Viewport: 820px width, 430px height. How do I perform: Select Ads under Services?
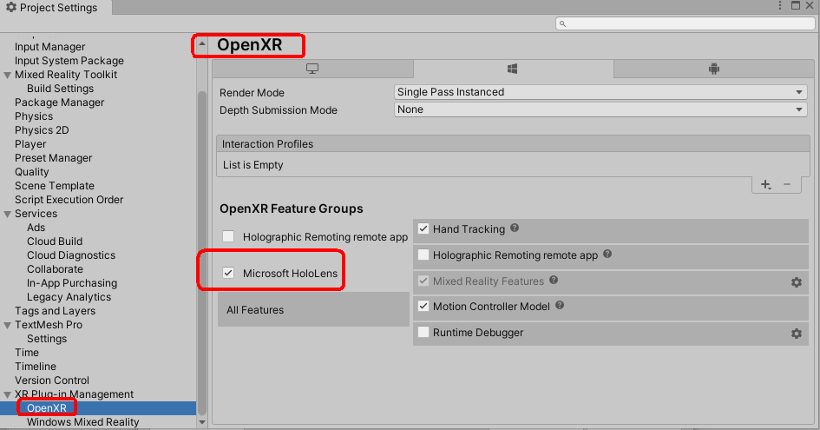(36, 228)
